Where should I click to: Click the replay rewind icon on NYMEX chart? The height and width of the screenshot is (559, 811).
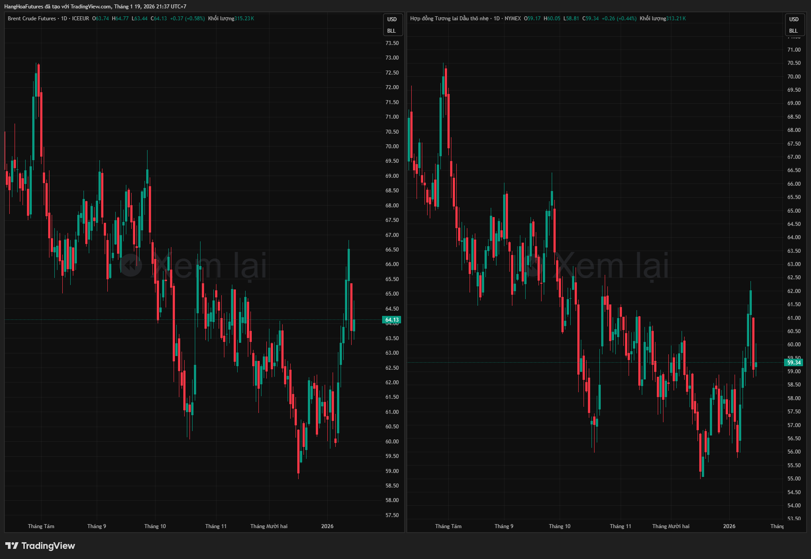pos(533,266)
